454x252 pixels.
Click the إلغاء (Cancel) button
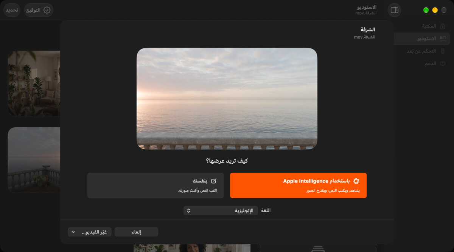(136, 232)
